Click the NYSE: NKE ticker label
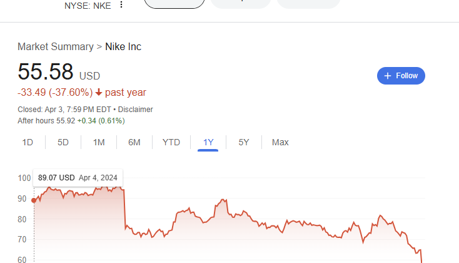Image resolution: width=459 pixels, height=263 pixels. pyautogui.click(x=88, y=6)
